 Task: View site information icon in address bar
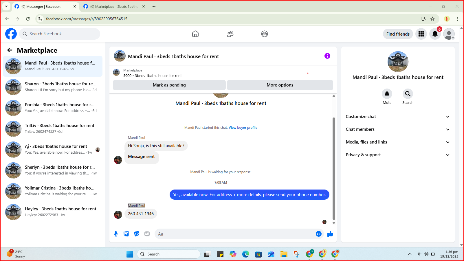40,19
